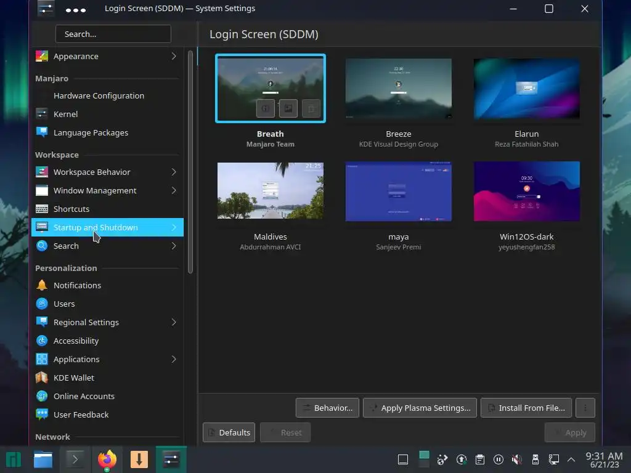
Task: Click Show Desktop icon in tray
Action: coord(403,459)
